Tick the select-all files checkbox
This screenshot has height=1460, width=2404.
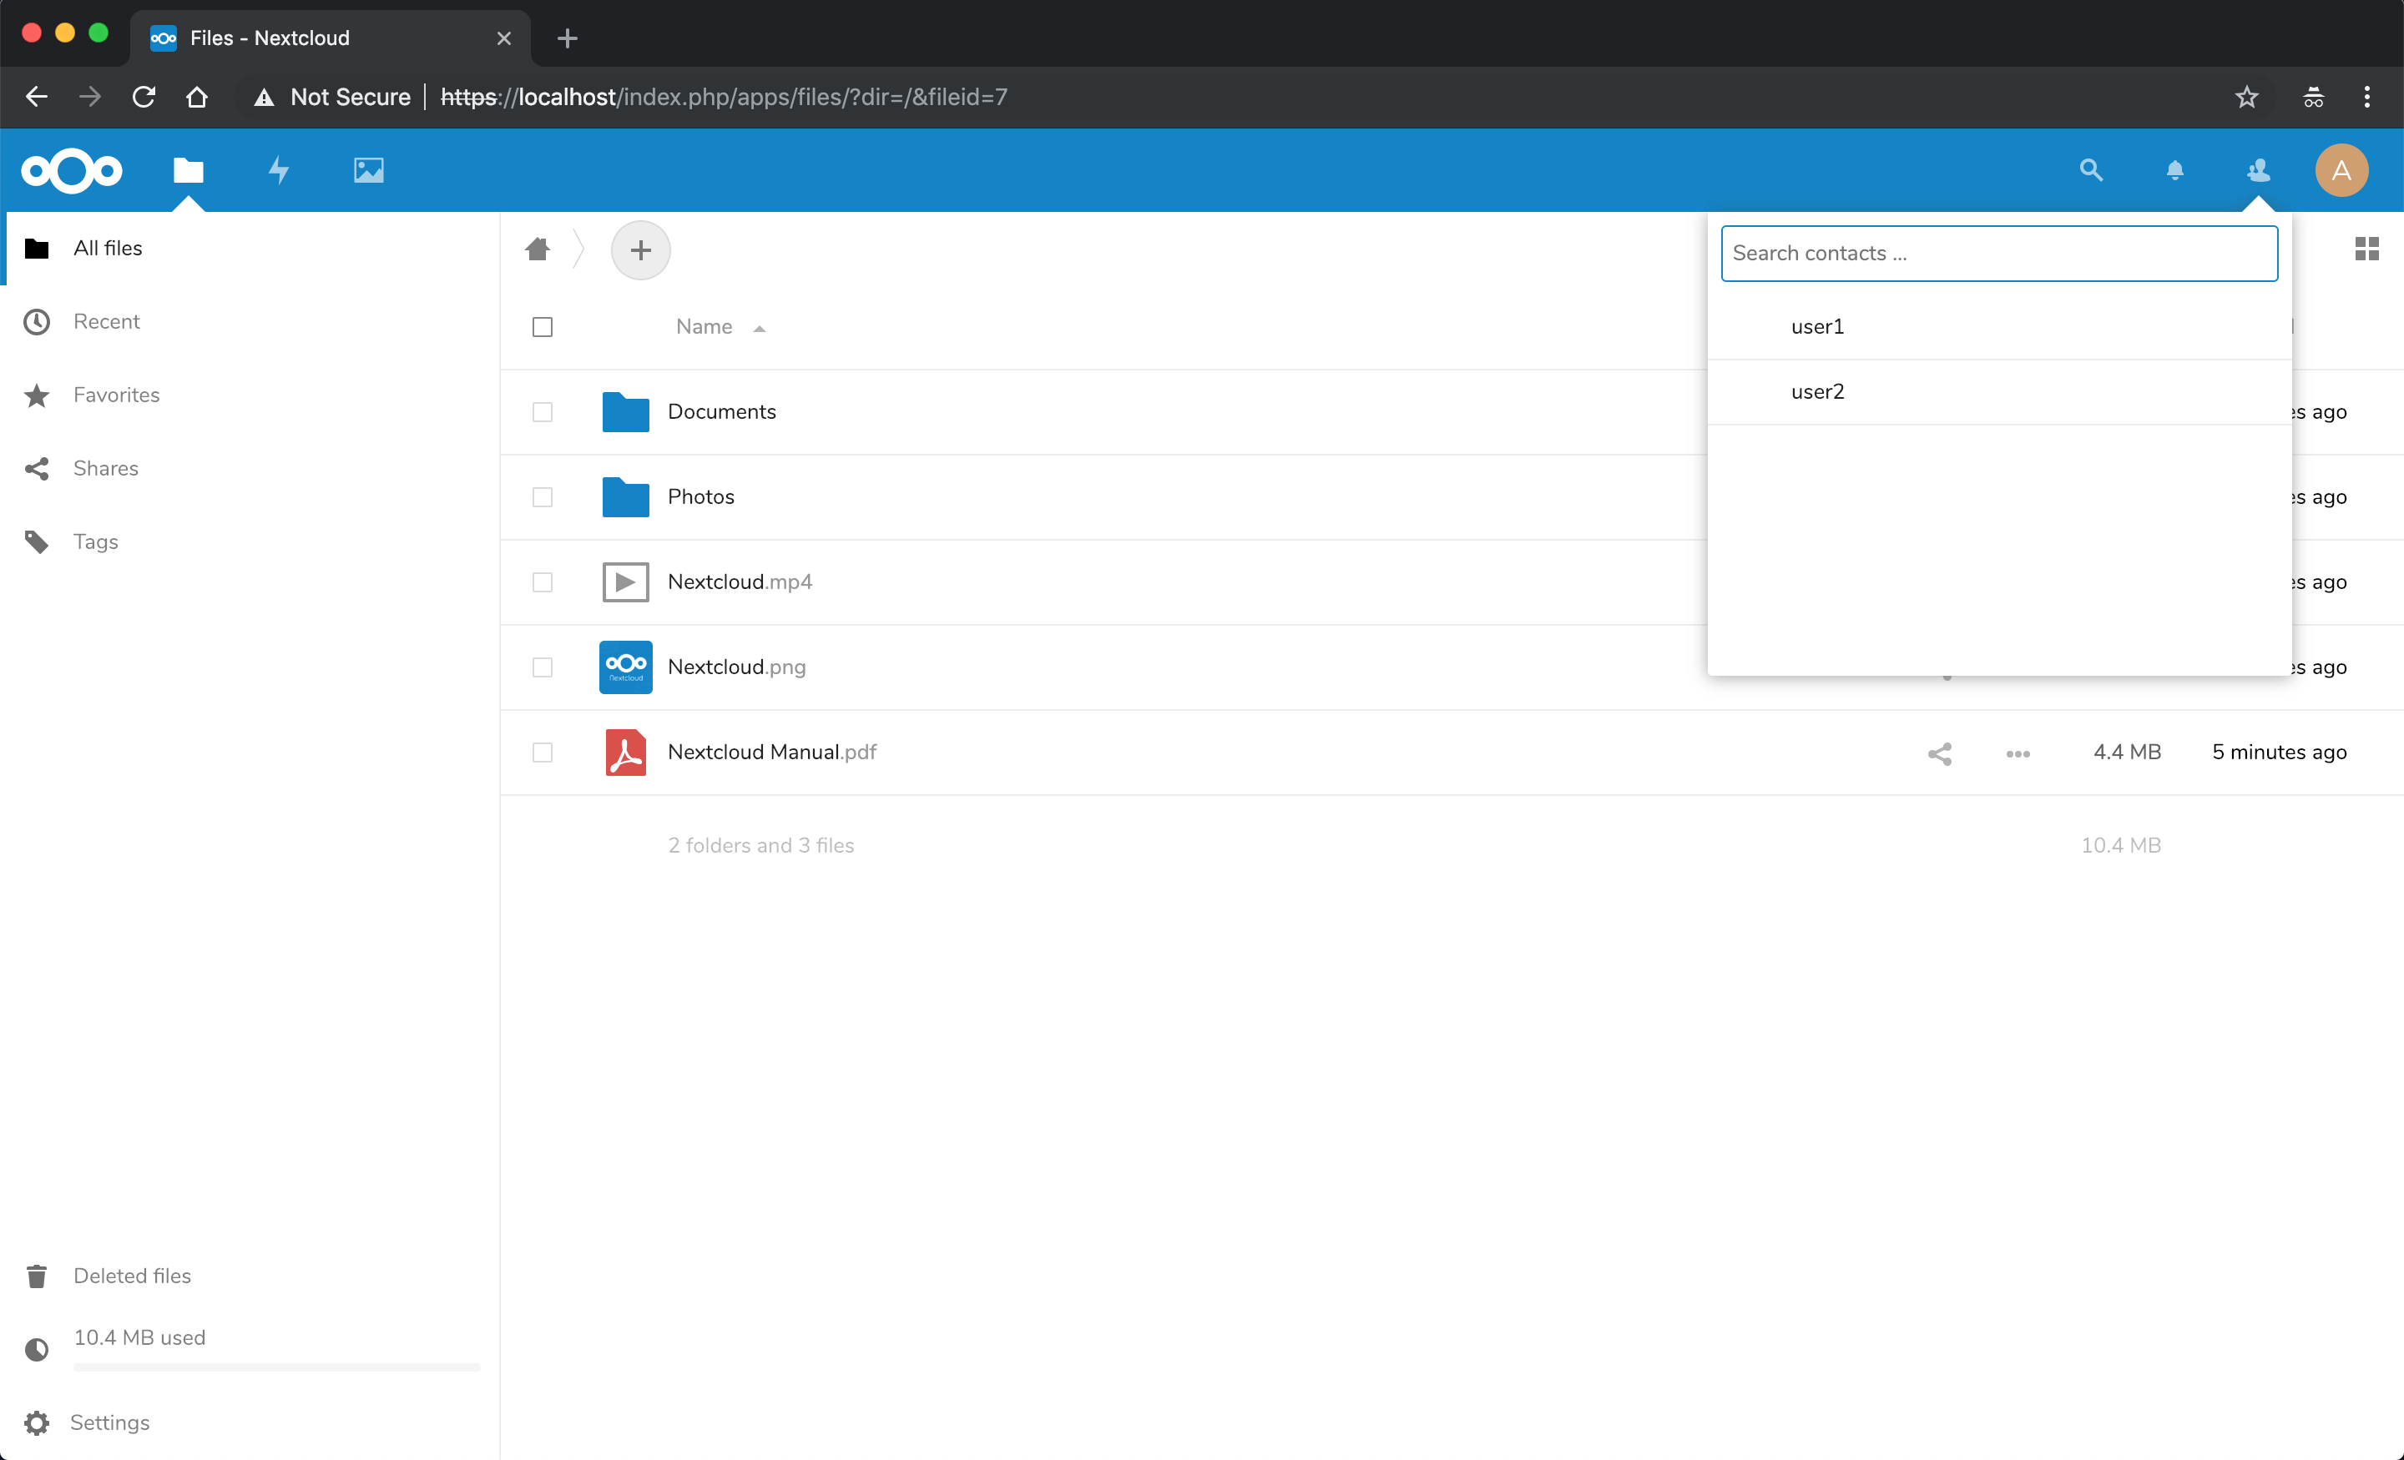point(543,327)
